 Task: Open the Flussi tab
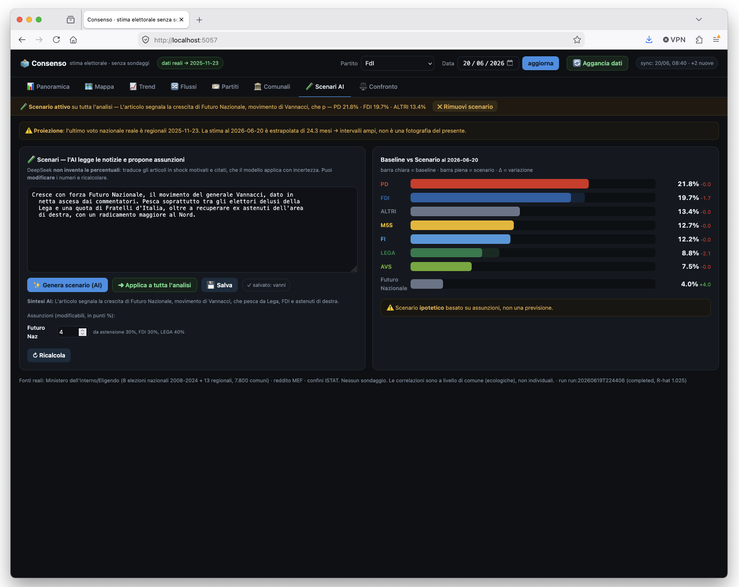[x=184, y=86]
